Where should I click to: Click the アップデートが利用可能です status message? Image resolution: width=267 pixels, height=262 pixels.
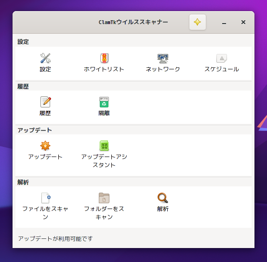pyautogui.click(x=55, y=238)
